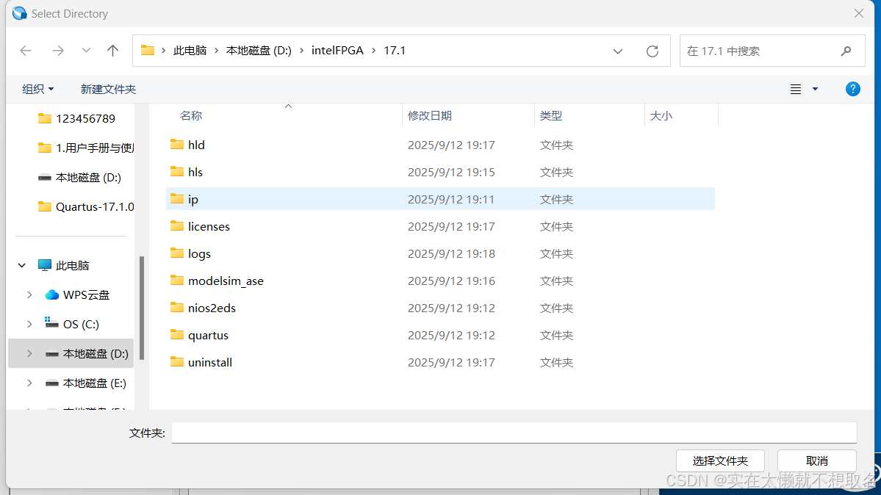Refresh the 17.1 folder view
Image resolution: width=881 pixels, height=495 pixels.
point(652,51)
